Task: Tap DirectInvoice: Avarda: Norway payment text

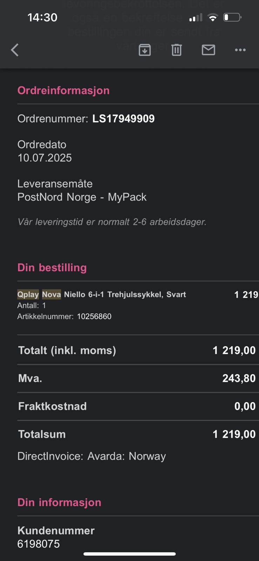Action: [91, 457]
